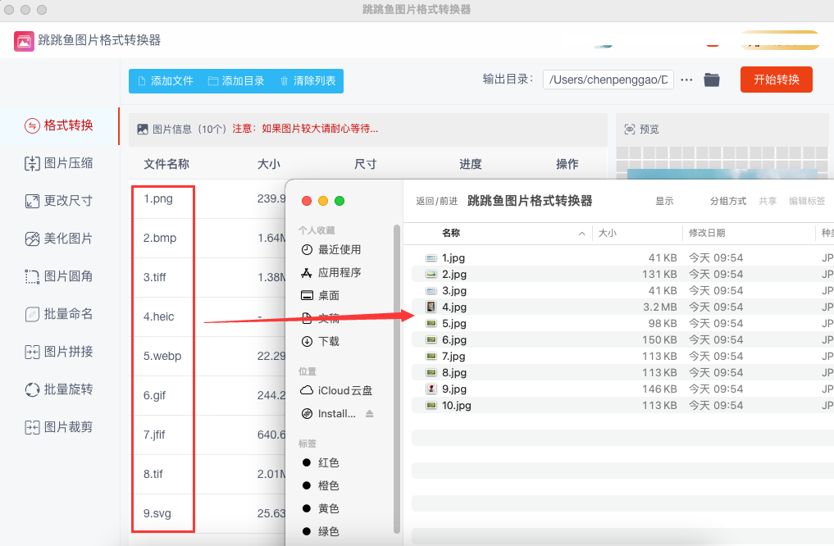Click the 4.jpg thumbnail icon in Finder
This screenshot has width=834, height=546.
point(431,307)
